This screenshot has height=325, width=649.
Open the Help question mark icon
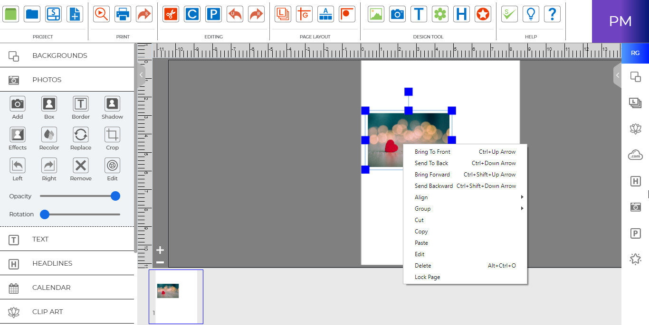552,14
